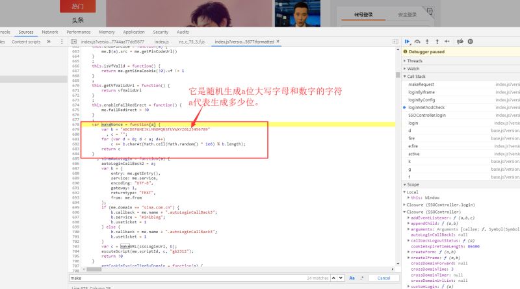The width and height of the screenshot is (520, 289).
Task: Select 账号登录 tab on the webpage
Action: click(x=363, y=14)
